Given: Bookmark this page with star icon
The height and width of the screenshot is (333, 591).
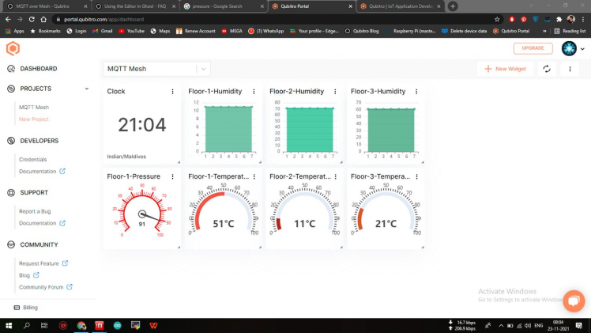Looking at the screenshot, I should point(497,19).
